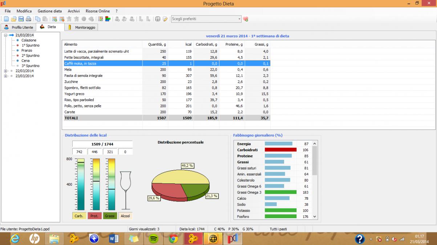Launch Google Chrome from the taskbar

pos(173,239)
